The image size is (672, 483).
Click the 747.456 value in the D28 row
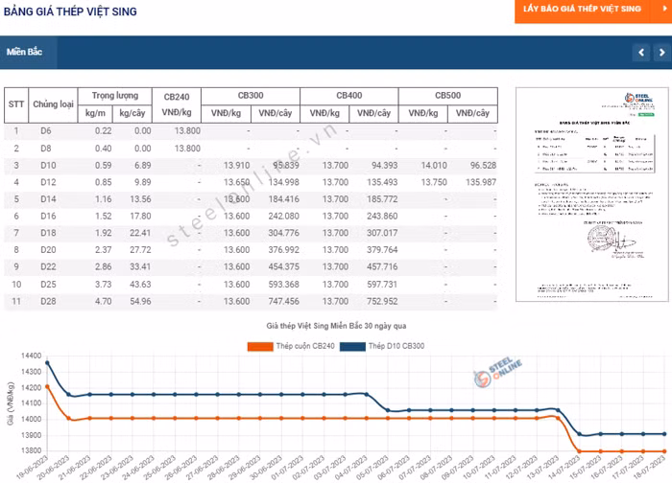pos(284,302)
